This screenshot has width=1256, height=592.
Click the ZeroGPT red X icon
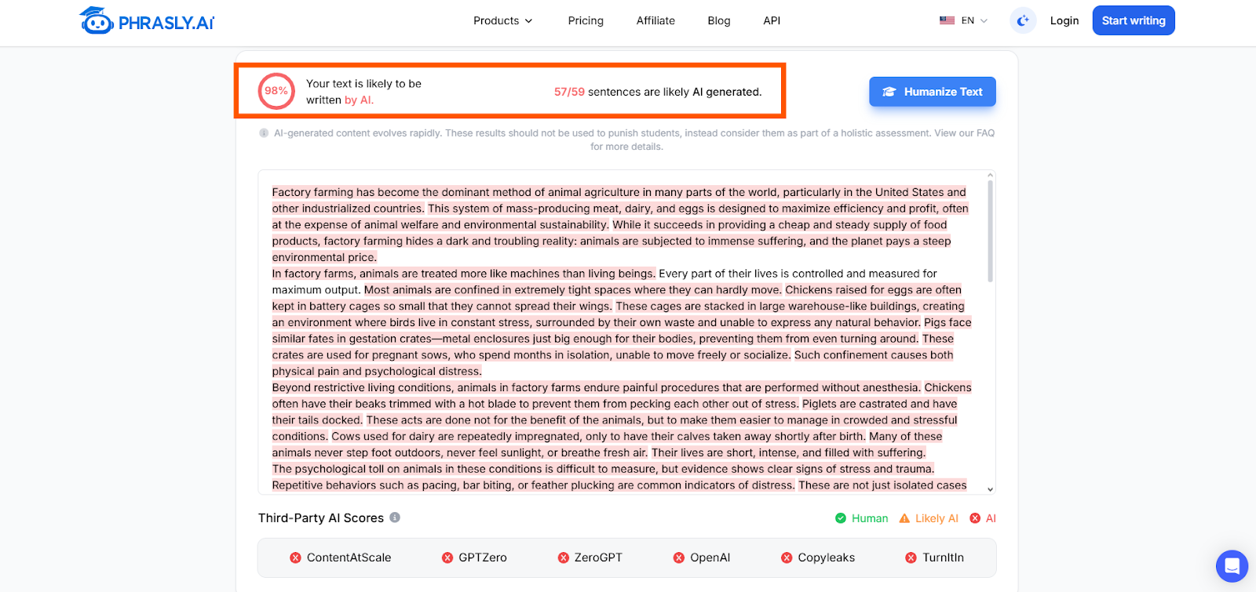pos(563,557)
